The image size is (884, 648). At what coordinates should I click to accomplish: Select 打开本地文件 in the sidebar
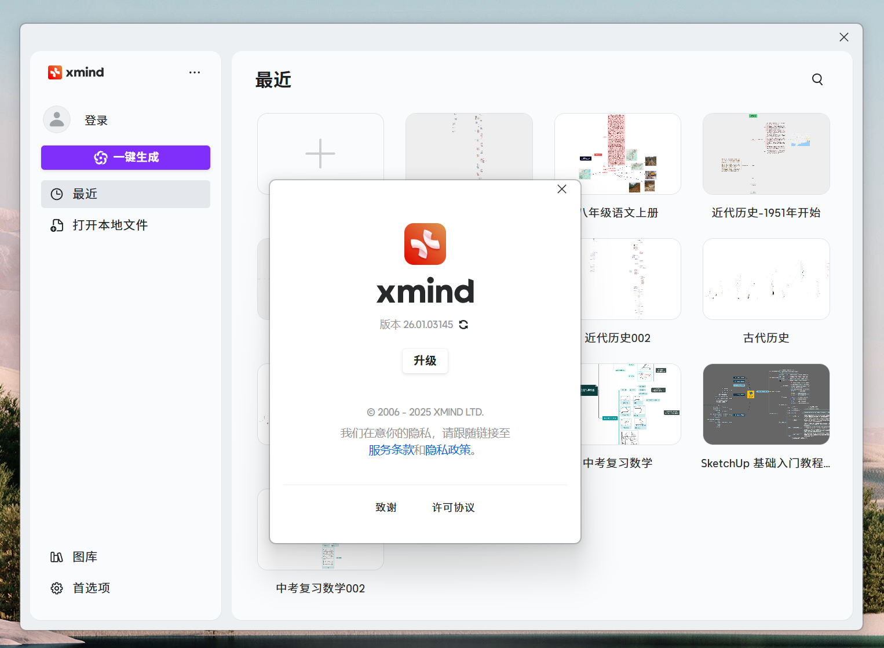[110, 225]
